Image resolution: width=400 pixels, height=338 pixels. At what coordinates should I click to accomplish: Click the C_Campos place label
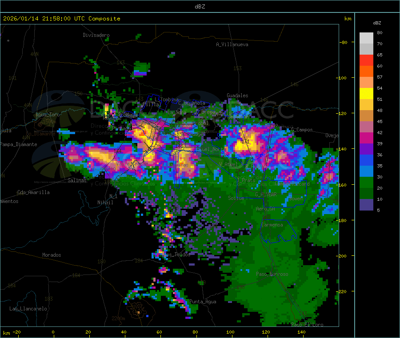(x=302, y=130)
